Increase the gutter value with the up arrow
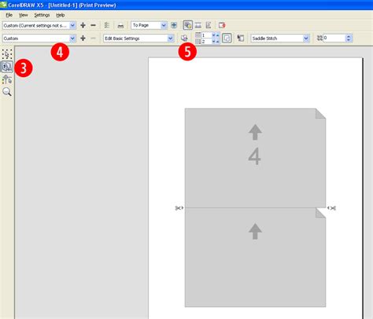Screen dimensions: 373x319 pyautogui.click(x=349, y=36)
